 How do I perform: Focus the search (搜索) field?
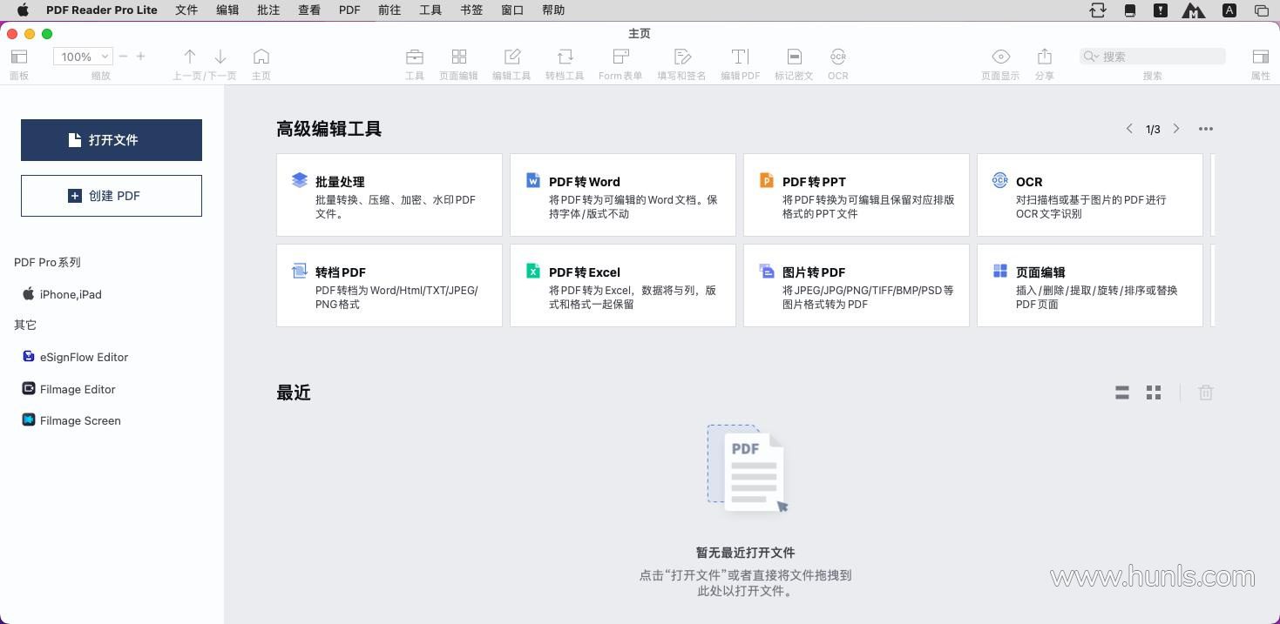coord(1153,57)
